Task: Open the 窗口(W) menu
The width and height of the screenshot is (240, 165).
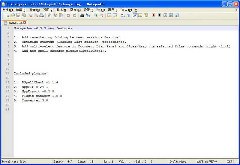Action: [127, 10]
